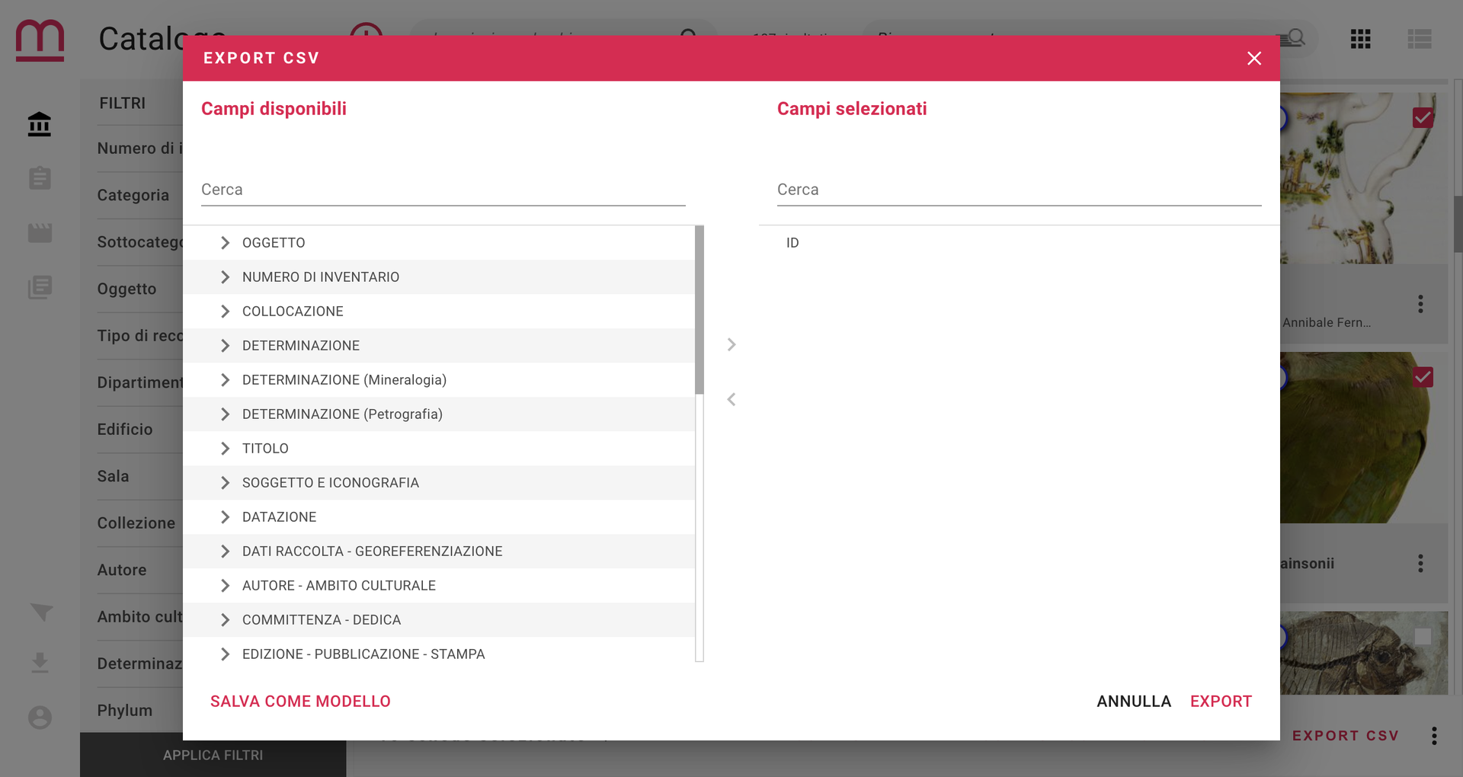1463x777 pixels.
Task: Click the available fields list scrollbar
Action: (699, 310)
